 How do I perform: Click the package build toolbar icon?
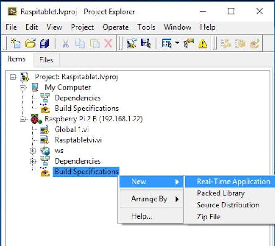click(240, 43)
